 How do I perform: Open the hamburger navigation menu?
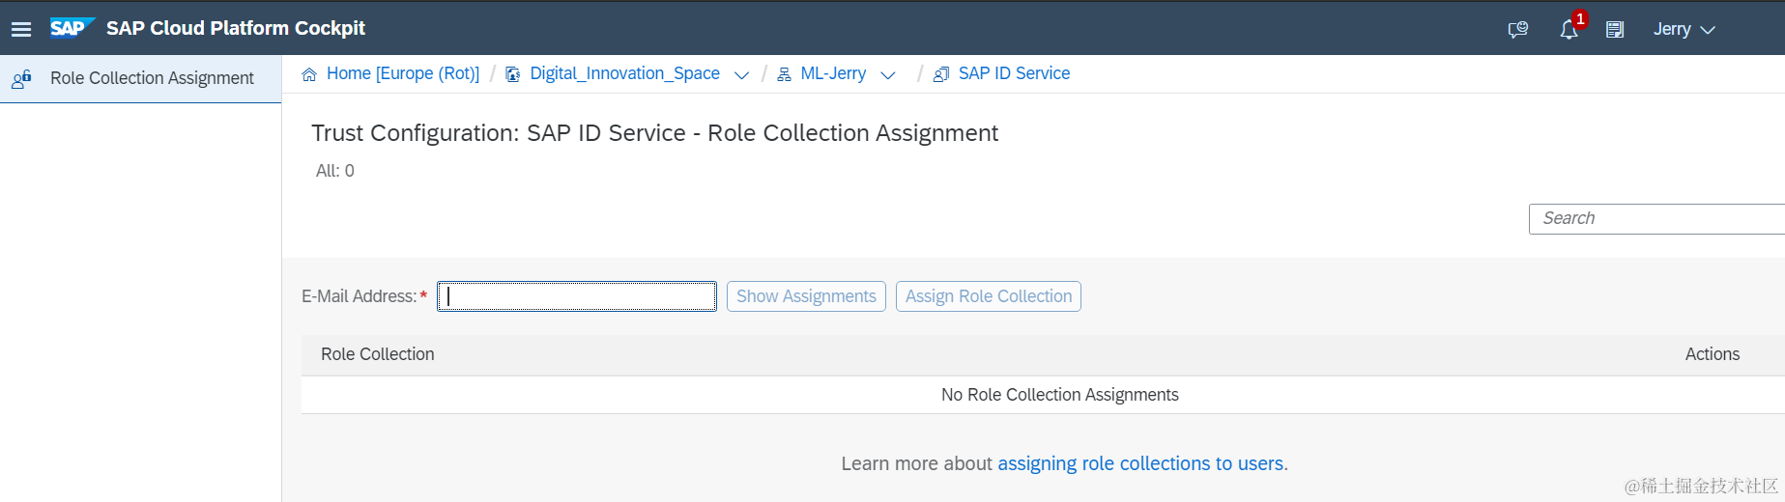pos(21,29)
